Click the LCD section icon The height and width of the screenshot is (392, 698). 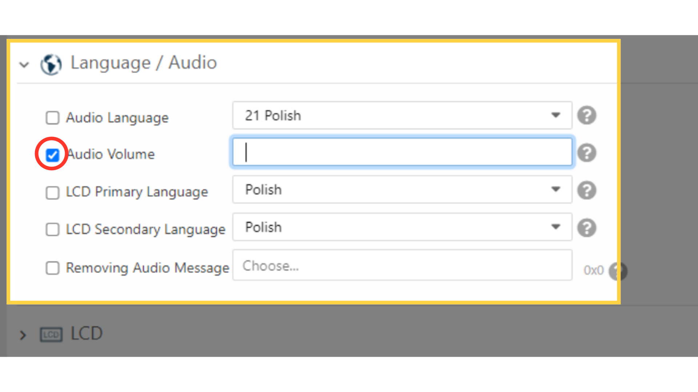pos(51,334)
